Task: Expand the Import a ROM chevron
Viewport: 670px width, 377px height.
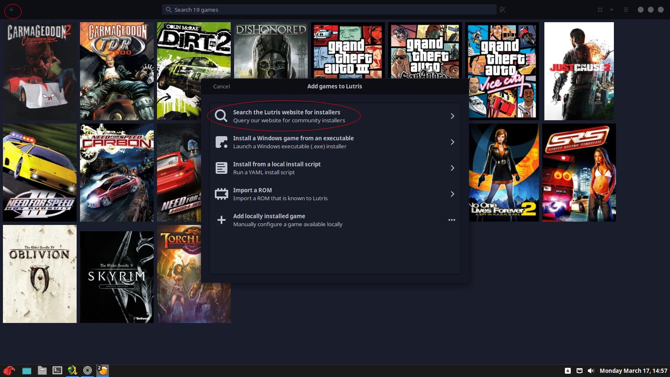Action: coord(452,194)
